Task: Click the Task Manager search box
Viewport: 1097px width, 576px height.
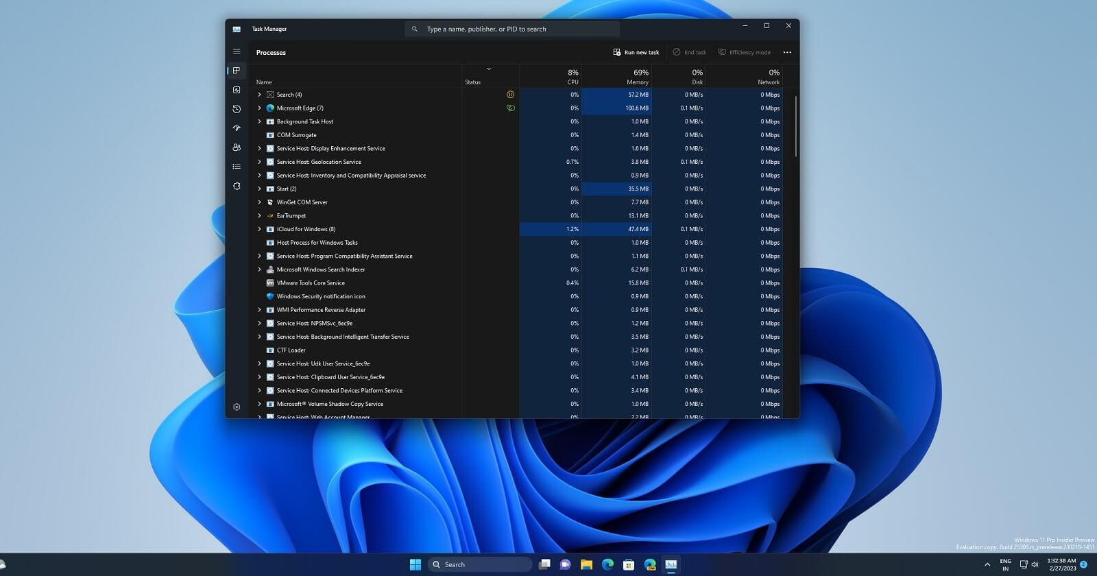Action: [511, 29]
